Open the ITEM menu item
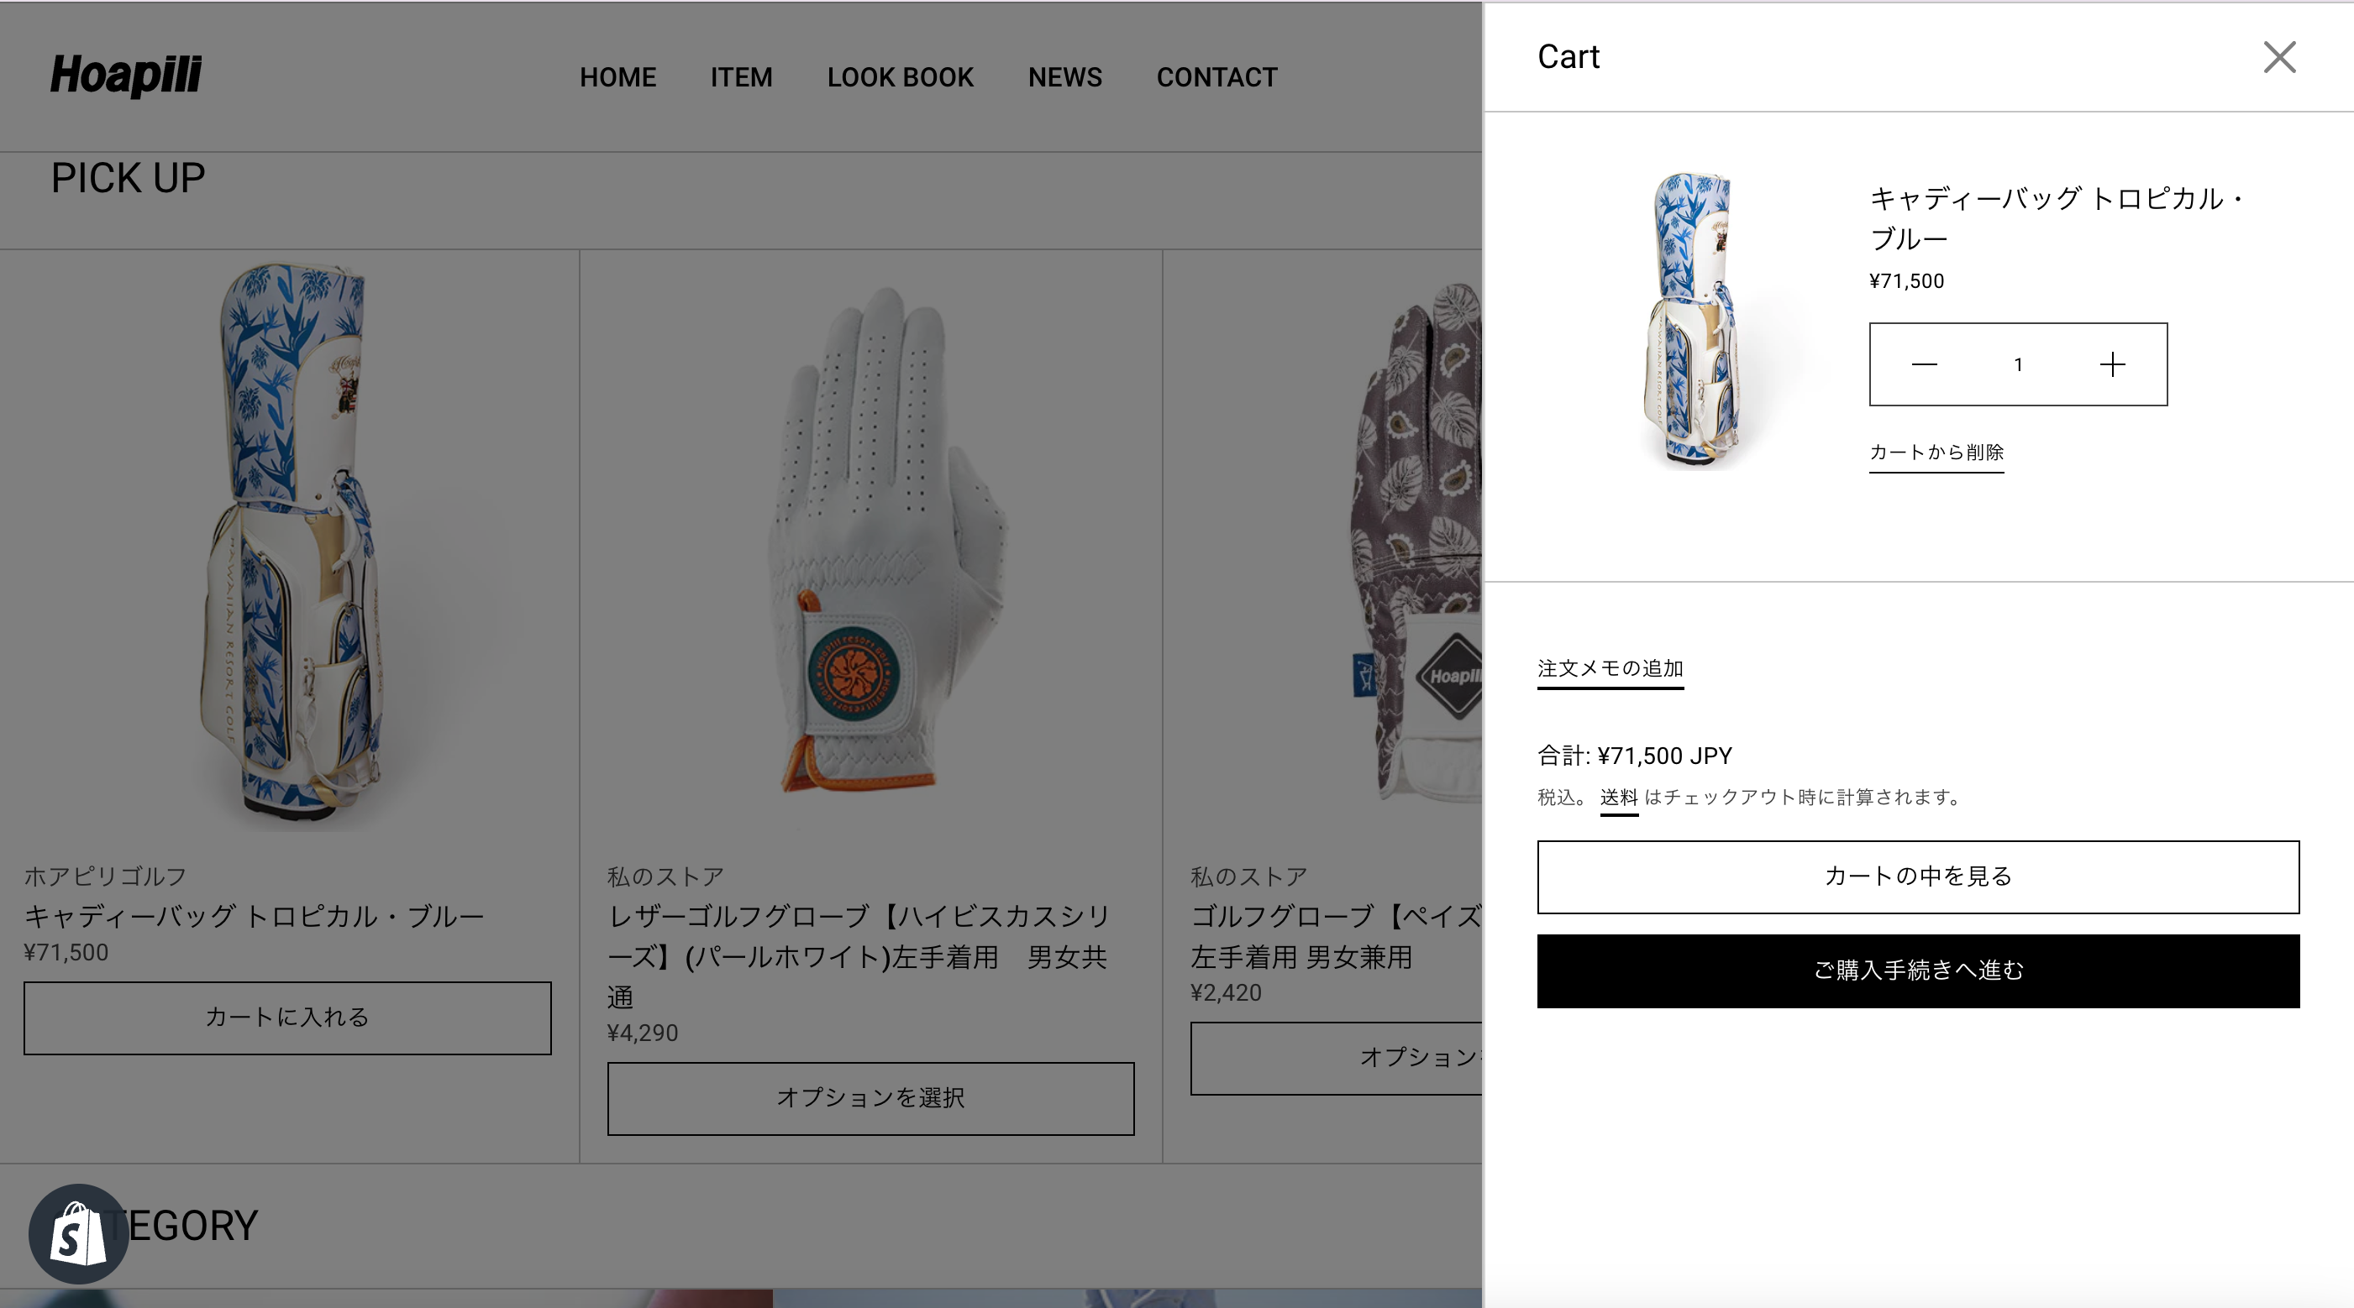The width and height of the screenshot is (2354, 1308). (741, 76)
